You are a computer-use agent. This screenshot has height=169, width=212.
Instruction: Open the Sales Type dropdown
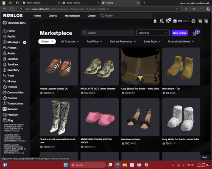tap(152, 41)
